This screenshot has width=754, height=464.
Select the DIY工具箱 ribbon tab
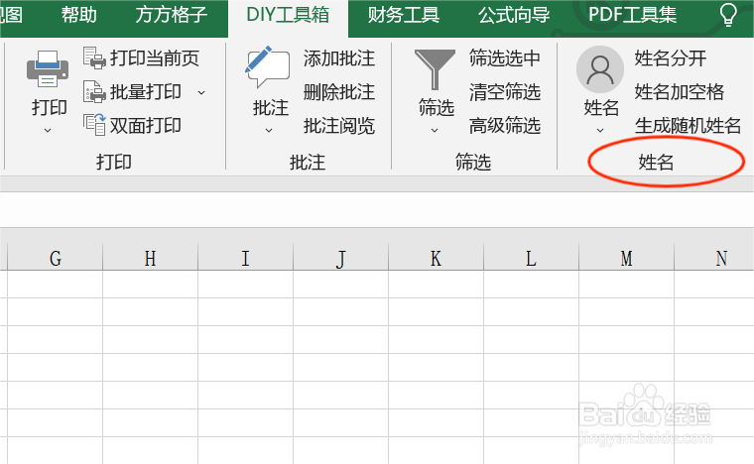click(288, 15)
